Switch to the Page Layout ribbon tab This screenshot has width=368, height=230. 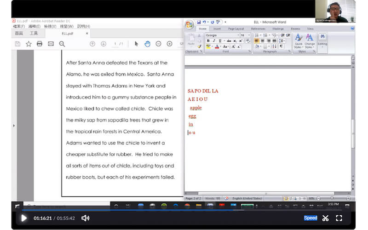tap(236, 29)
